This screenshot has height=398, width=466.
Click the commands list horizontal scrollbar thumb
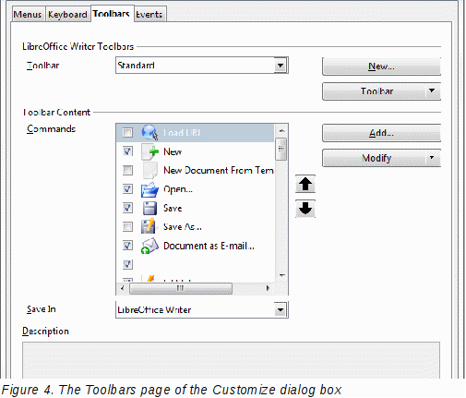181,288
